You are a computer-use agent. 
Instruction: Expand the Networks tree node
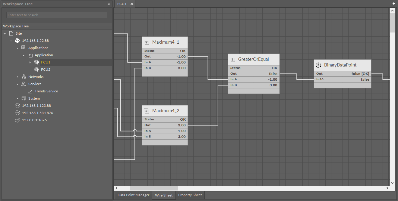(x=17, y=76)
